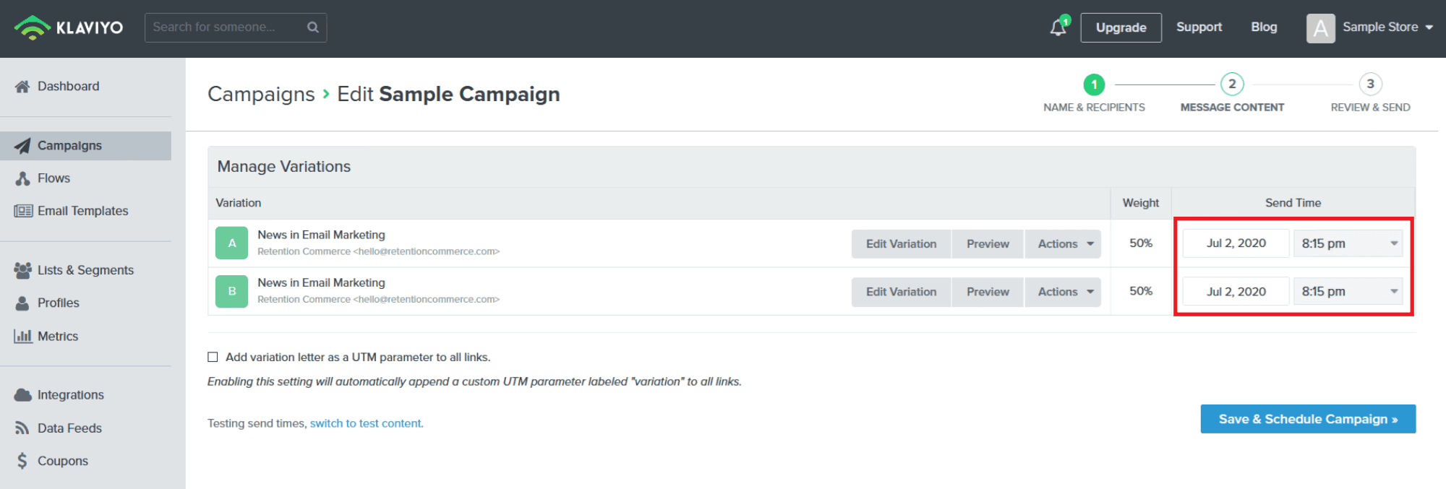Open Flows from the sidebar icon
Viewport: 1446px width, 489px height.
(x=23, y=178)
